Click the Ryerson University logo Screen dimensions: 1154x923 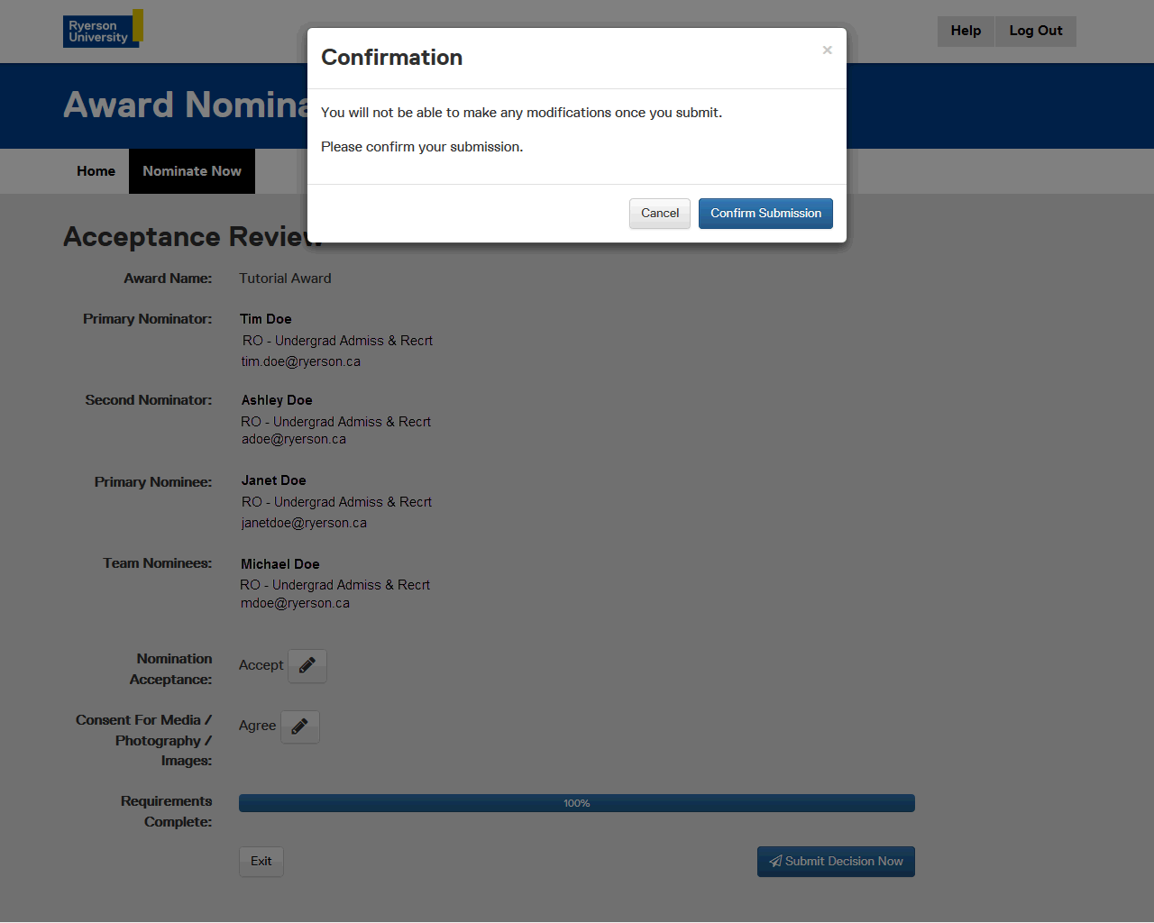(102, 30)
